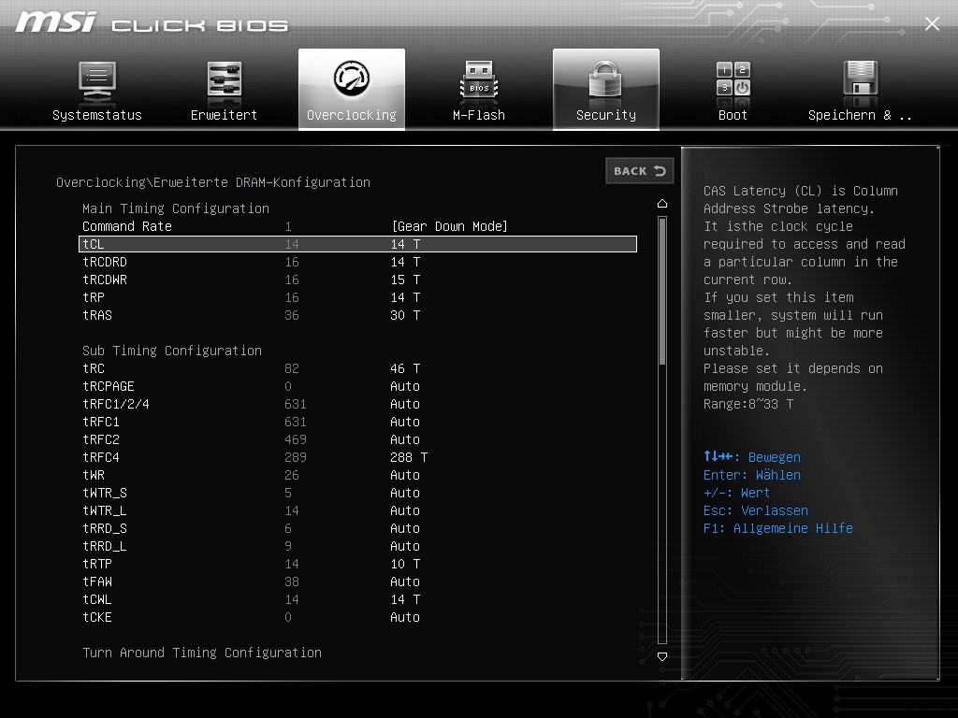Select the tFAW Auto value
Image resolution: width=958 pixels, height=718 pixels.
[405, 582]
